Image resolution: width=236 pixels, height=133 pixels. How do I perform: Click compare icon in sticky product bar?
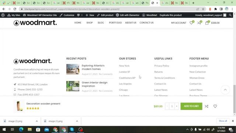(206, 106)
